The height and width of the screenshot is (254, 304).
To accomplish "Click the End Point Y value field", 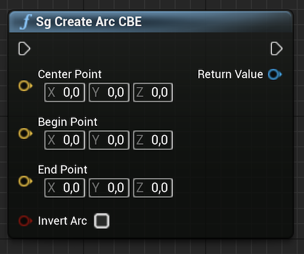I will [109, 188].
